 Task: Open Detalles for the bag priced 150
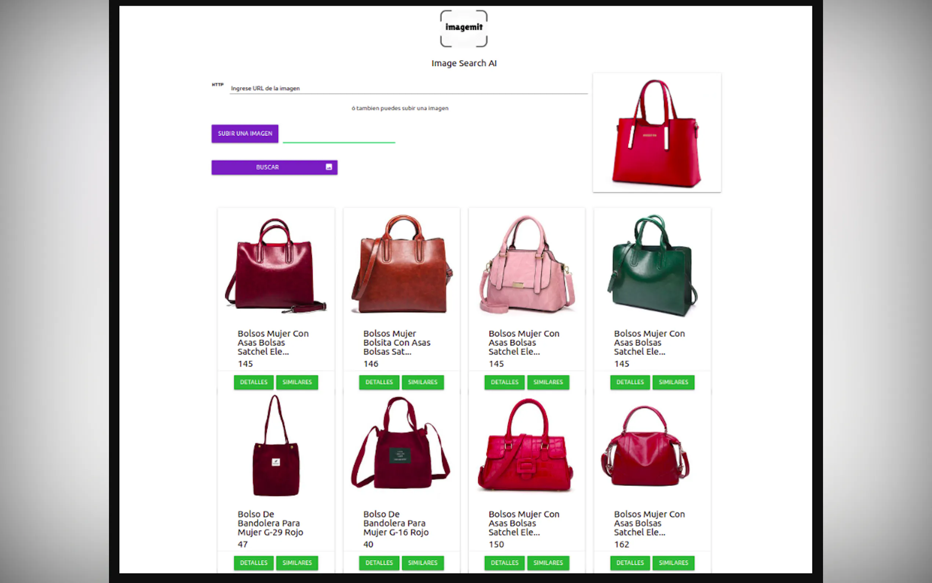click(504, 563)
